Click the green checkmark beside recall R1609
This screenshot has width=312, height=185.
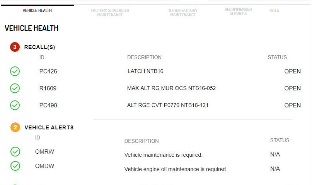[x=15, y=88]
